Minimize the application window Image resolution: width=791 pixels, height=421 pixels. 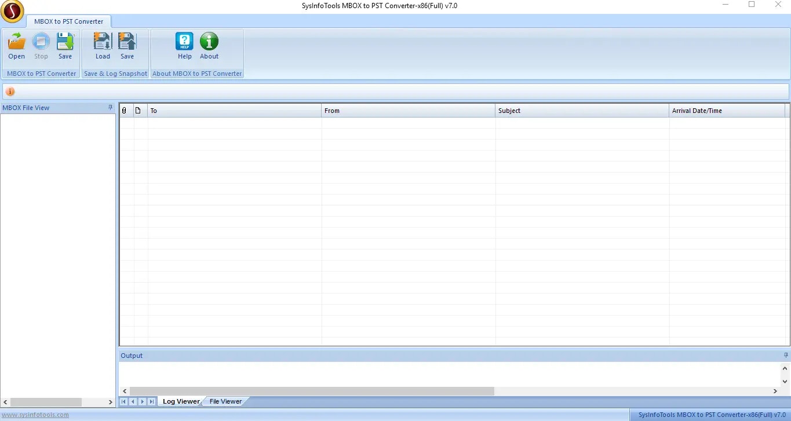726,5
